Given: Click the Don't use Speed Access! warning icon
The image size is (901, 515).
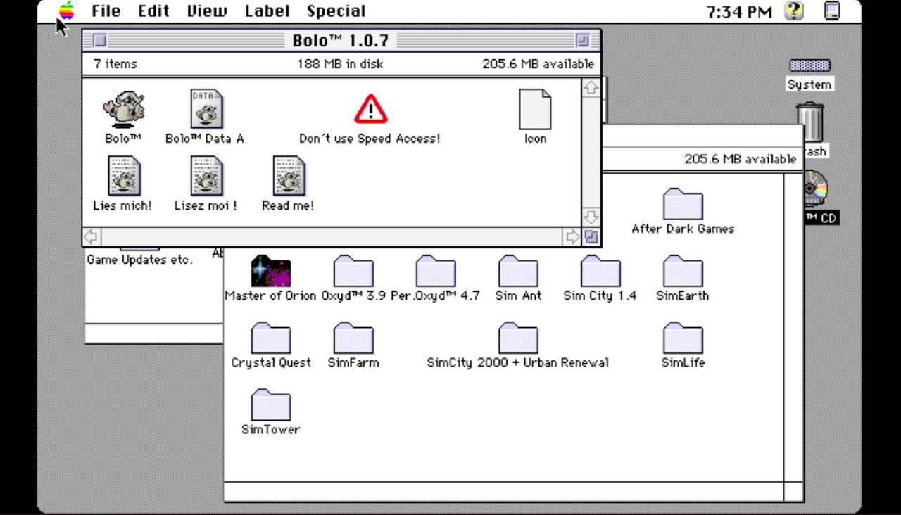Looking at the screenshot, I should (x=370, y=109).
